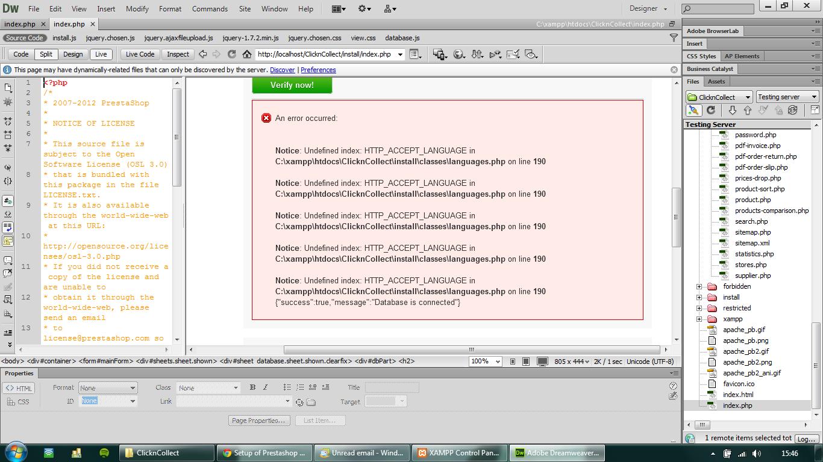823x462 pixels.
Task: Switch to the AP Elements tab
Action: [742, 56]
